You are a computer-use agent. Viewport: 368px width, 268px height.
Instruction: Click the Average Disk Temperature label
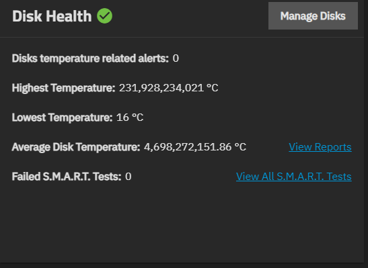[76, 147]
